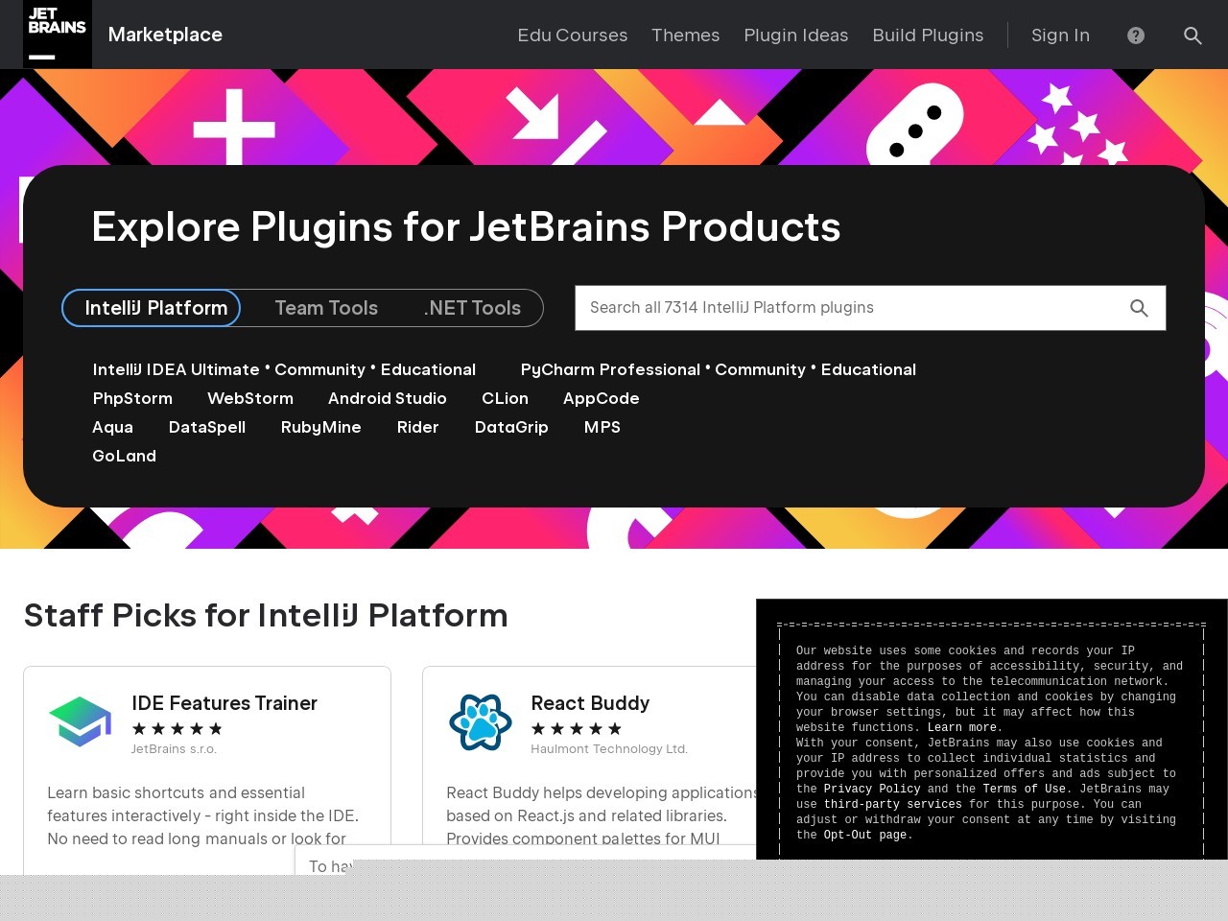Click Sign In
The width and height of the screenshot is (1228, 921).
(1060, 35)
